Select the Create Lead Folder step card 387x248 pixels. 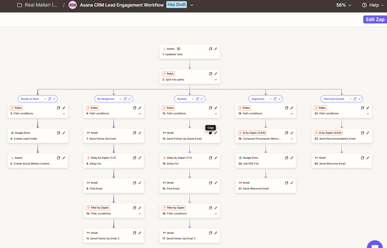coord(38,136)
